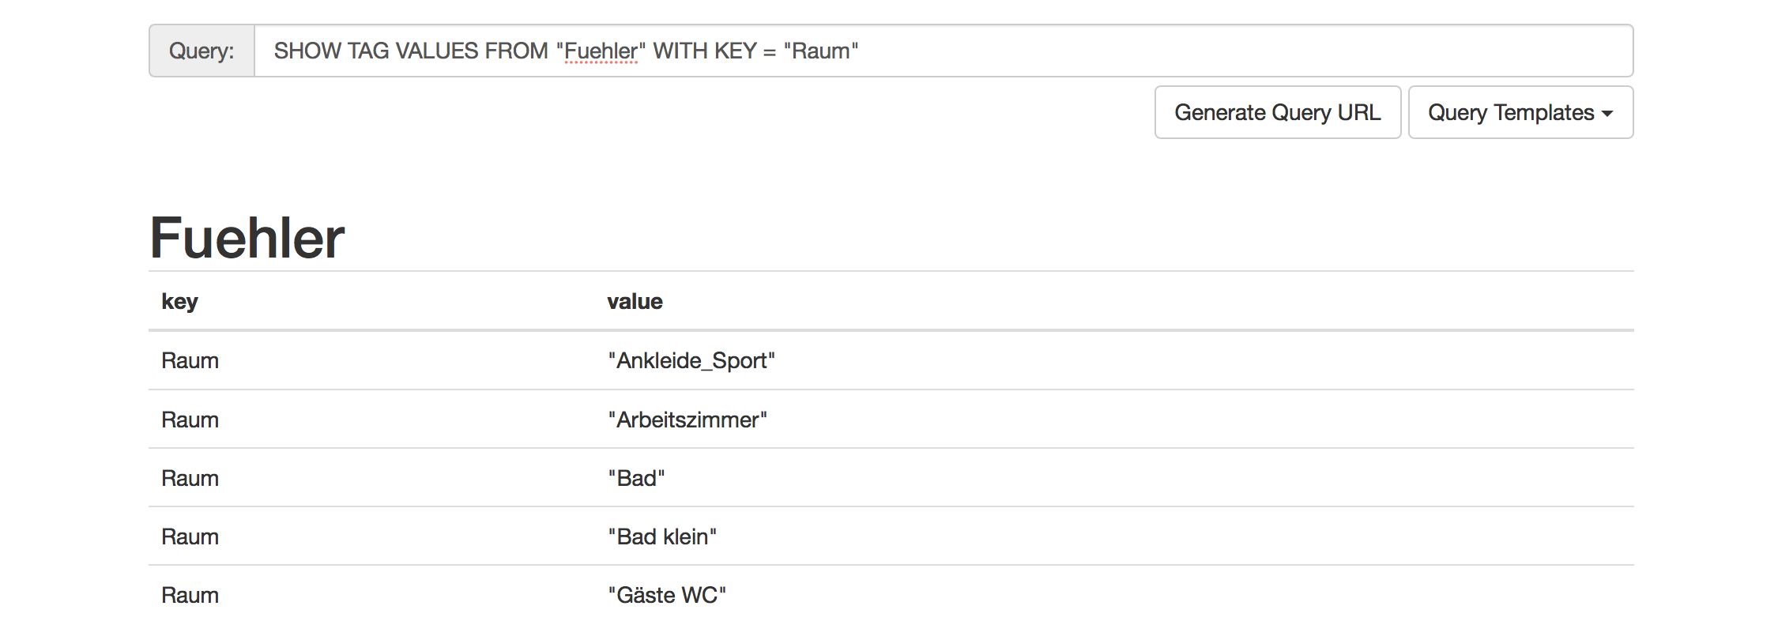Select the "Ankleide_Sport" value cell

(x=691, y=360)
